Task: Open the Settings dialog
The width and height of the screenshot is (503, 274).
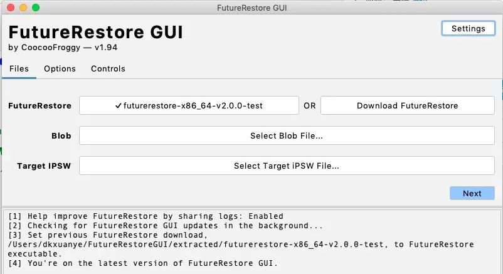Action: pos(468,28)
